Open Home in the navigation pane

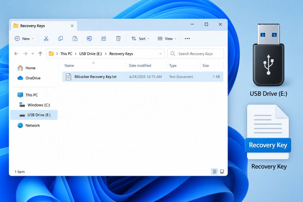[27, 68]
